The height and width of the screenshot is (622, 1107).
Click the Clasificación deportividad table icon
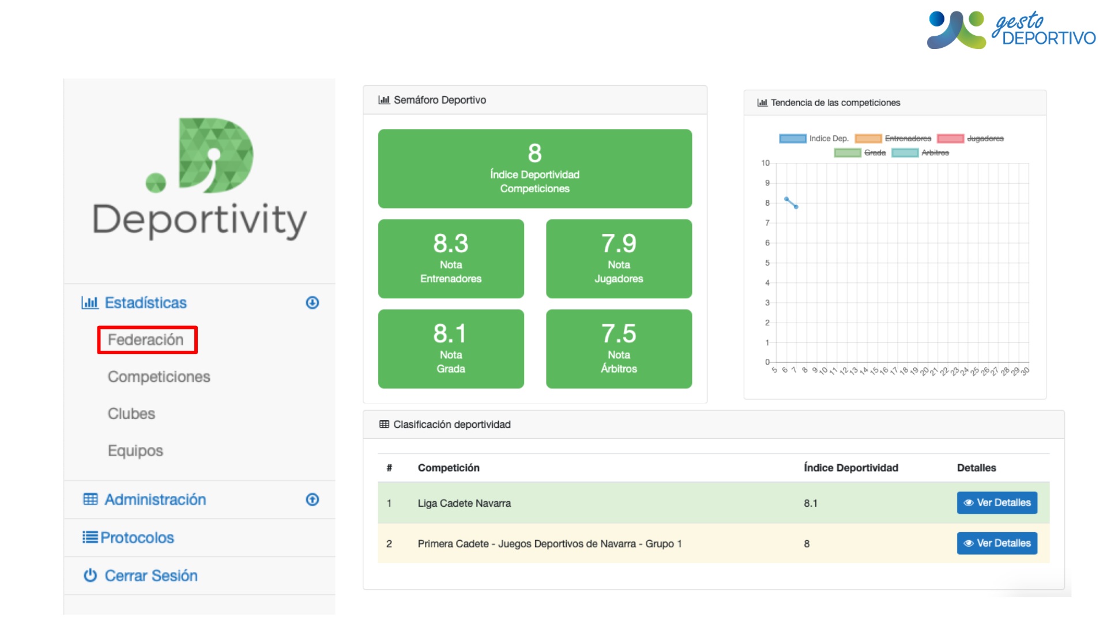[x=384, y=424]
